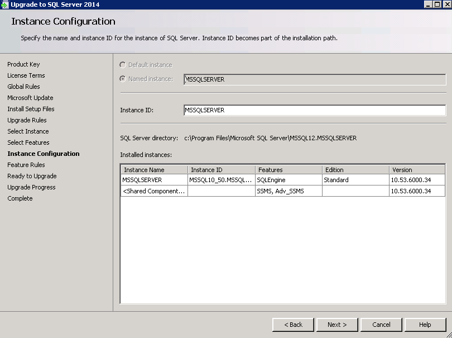Click the Back button
Image resolution: width=452 pixels, height=338 pixels.
click(293, 325)
